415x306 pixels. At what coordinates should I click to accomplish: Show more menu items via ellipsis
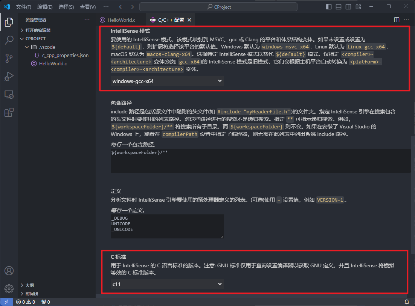[x=106, y=7]
